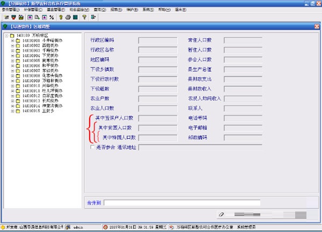Toggle the 是否参合 checkbox
The image size is (322, 232).
coord(92,147)
